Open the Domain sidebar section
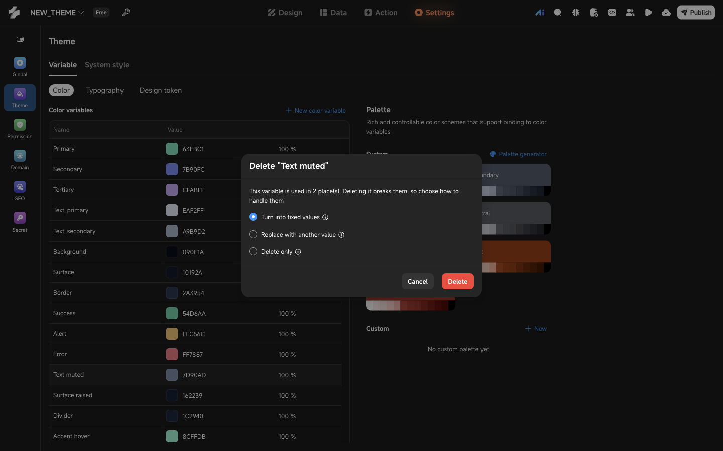This screenshot has height=451, width=723. pos(20,160)
